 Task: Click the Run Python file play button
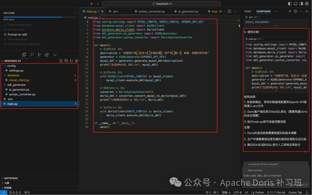pos(221,12)
